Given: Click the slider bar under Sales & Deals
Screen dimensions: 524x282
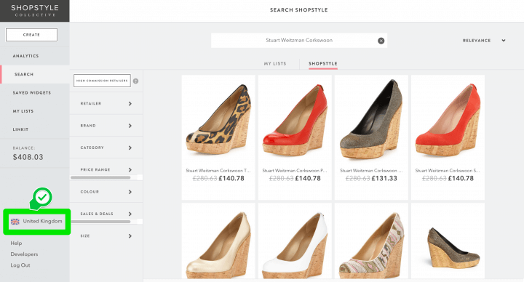Looking at the screenshot, I should (100, 222).
